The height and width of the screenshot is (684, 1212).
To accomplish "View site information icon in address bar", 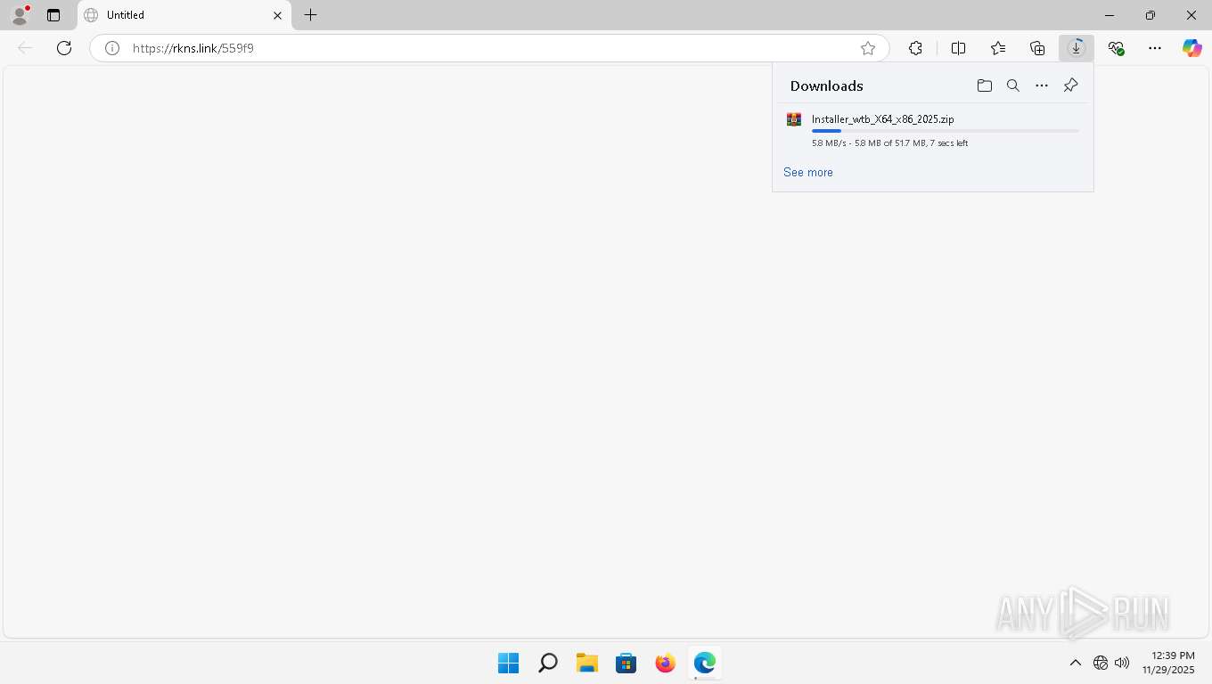I will 112,48.
